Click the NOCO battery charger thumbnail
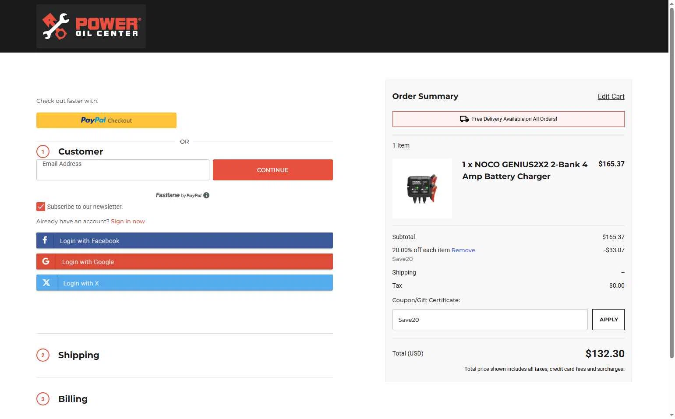675x419 pixels. 422,189
